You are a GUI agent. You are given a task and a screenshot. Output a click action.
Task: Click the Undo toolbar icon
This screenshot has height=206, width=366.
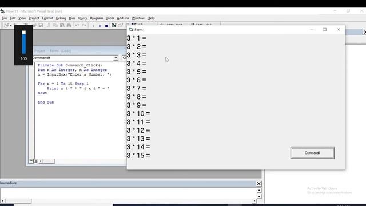coord(77,25)
